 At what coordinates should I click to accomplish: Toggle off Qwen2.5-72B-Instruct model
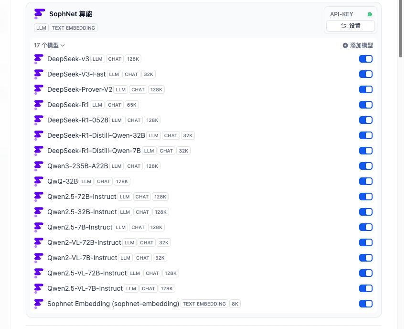point(365,197)
